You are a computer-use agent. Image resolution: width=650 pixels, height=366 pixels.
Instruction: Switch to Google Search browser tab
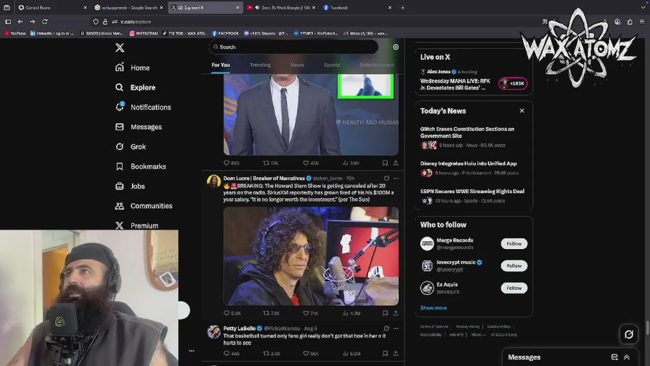tap(129, 8)
